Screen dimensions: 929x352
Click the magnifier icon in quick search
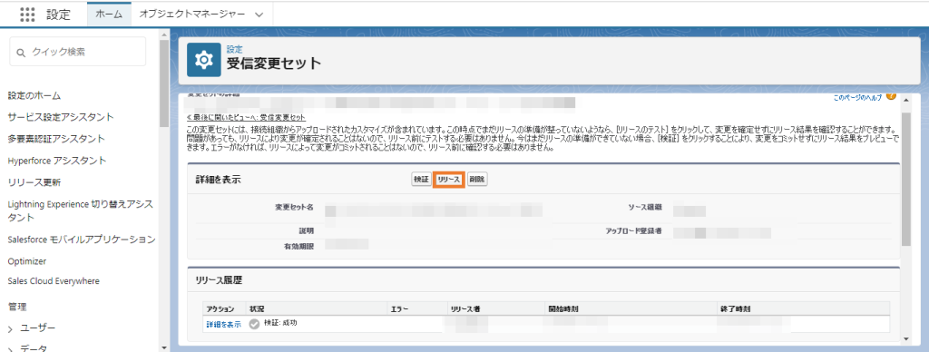pos(22,52)
